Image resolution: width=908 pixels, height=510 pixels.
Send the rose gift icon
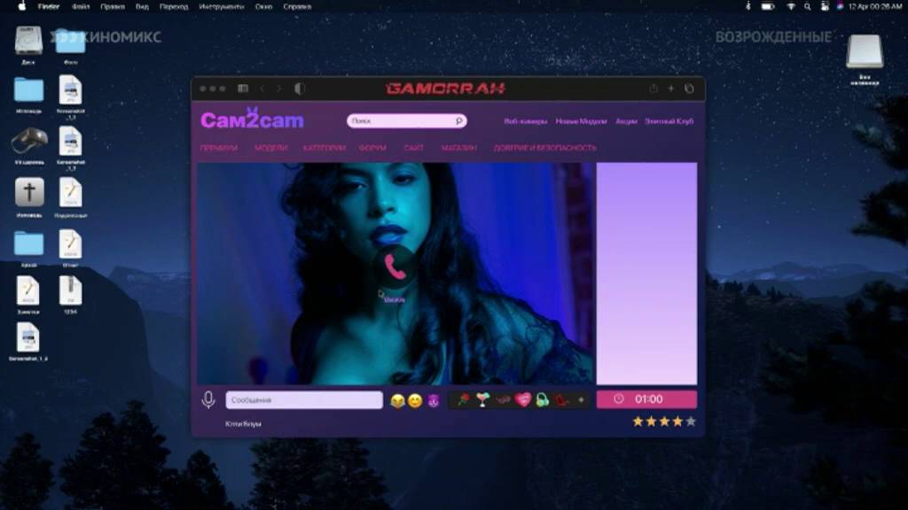(x=463, y=399)
